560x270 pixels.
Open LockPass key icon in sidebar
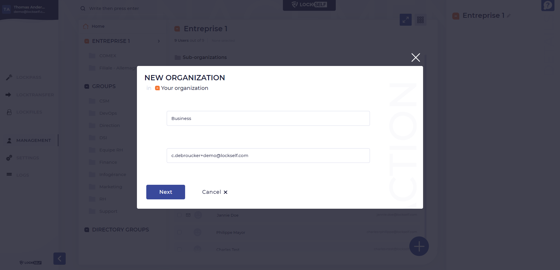click(x=9, y=77)
